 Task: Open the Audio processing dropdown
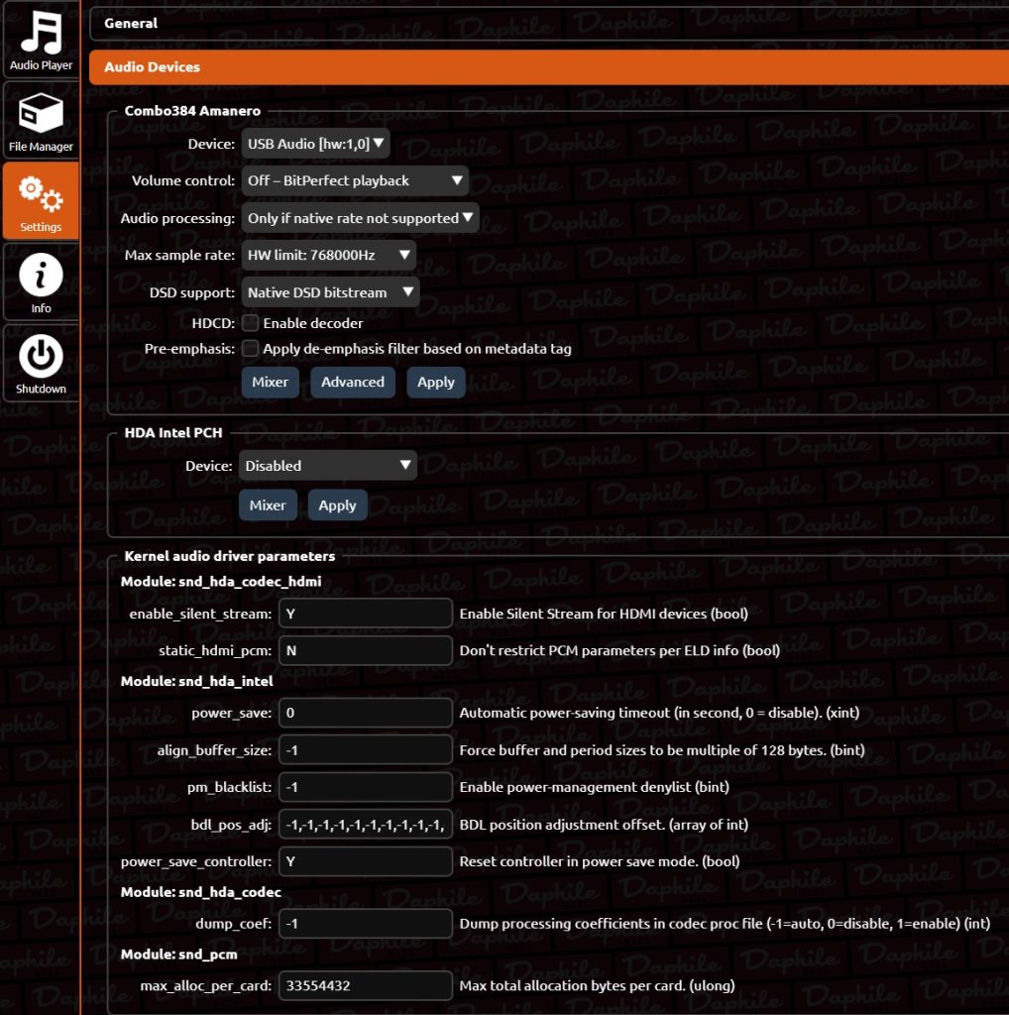coord(360,218)
